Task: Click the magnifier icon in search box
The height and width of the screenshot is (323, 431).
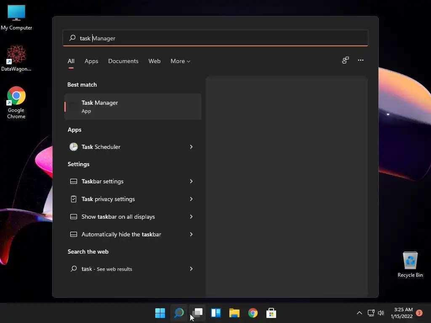Action: pyautogui.click(x=72, y=38)
